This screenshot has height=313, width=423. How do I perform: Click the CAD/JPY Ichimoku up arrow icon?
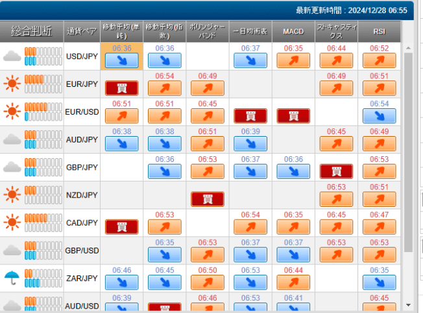point(250,227)
